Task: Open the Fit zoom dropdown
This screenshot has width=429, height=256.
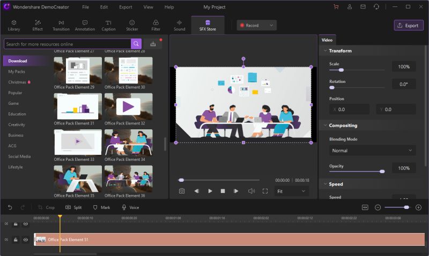Action: pos(291,191)
